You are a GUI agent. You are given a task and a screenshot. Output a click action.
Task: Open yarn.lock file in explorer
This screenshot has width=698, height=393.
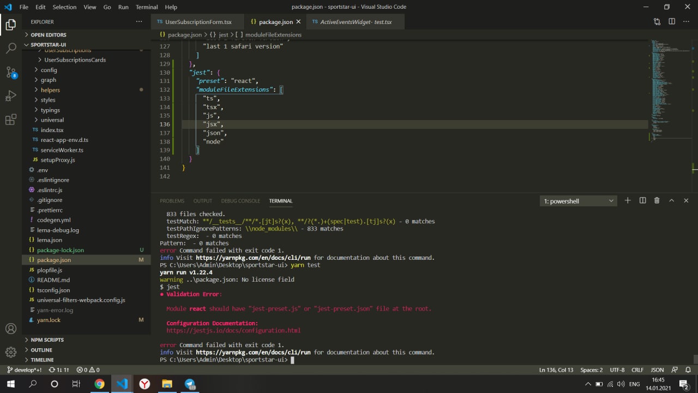pos(86,320)
